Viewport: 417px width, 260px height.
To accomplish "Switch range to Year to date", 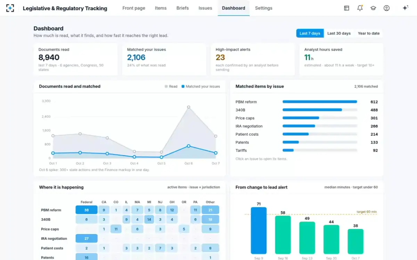I will pyautogui.click(x=369, y=33).
